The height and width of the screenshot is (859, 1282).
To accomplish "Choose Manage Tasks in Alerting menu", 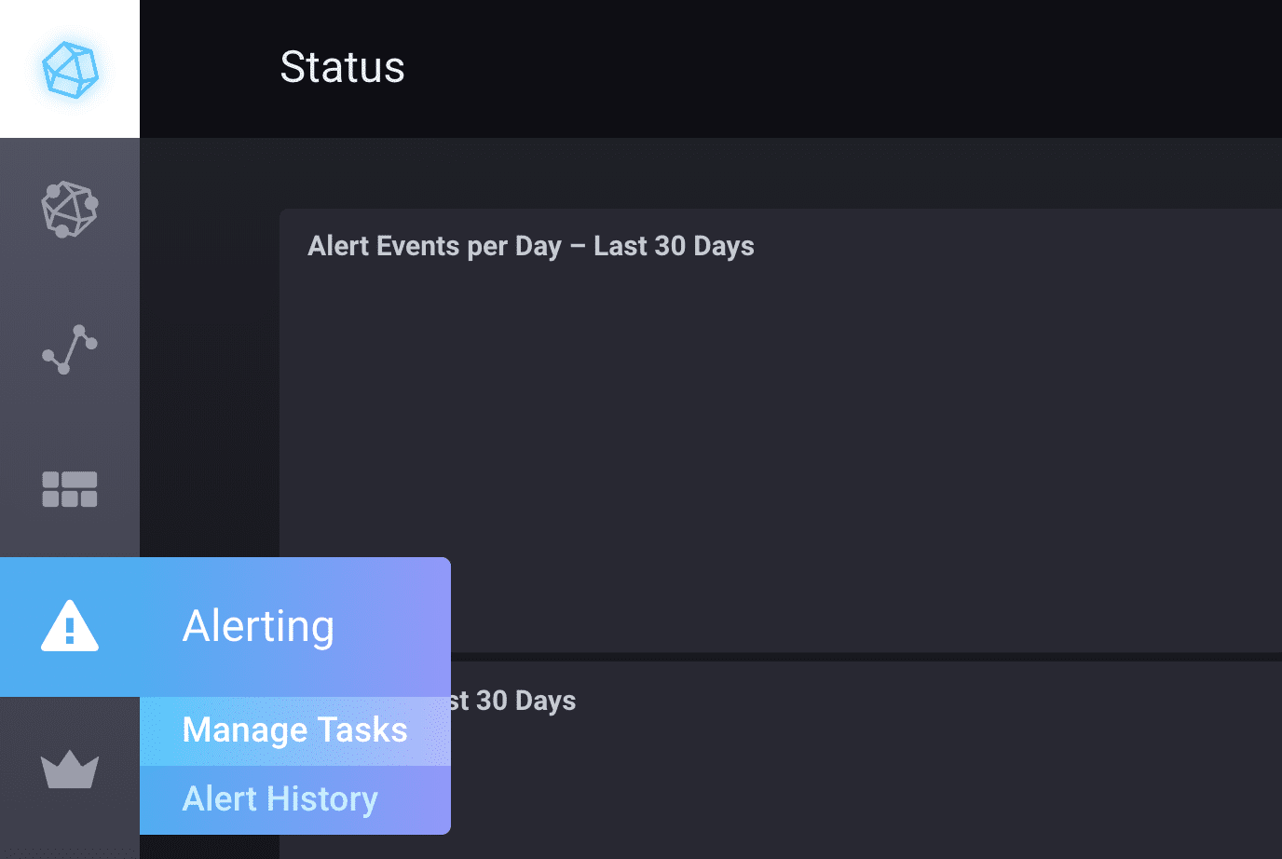I will tap(294, 730).
